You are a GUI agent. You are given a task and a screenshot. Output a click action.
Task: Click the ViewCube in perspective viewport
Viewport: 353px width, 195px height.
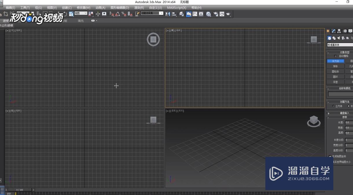tap(314, 120)
